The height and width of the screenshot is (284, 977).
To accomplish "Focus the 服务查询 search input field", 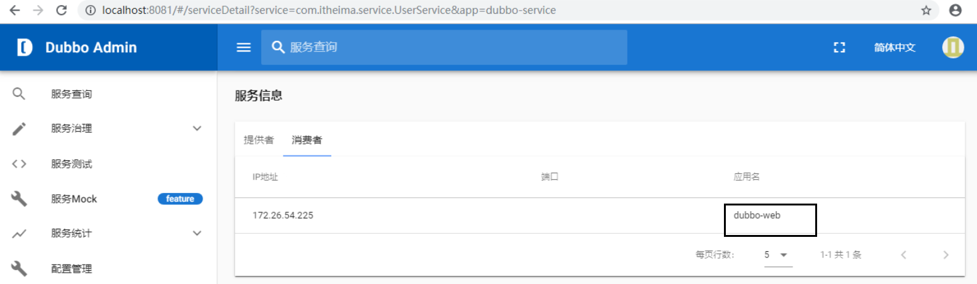I will 444,47.
